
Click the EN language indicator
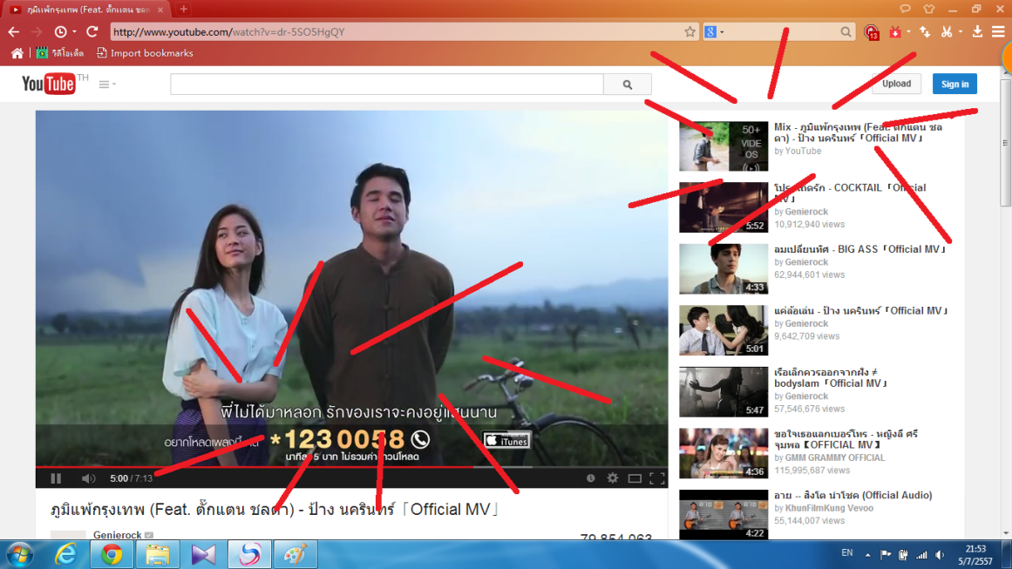pos(846,552)
